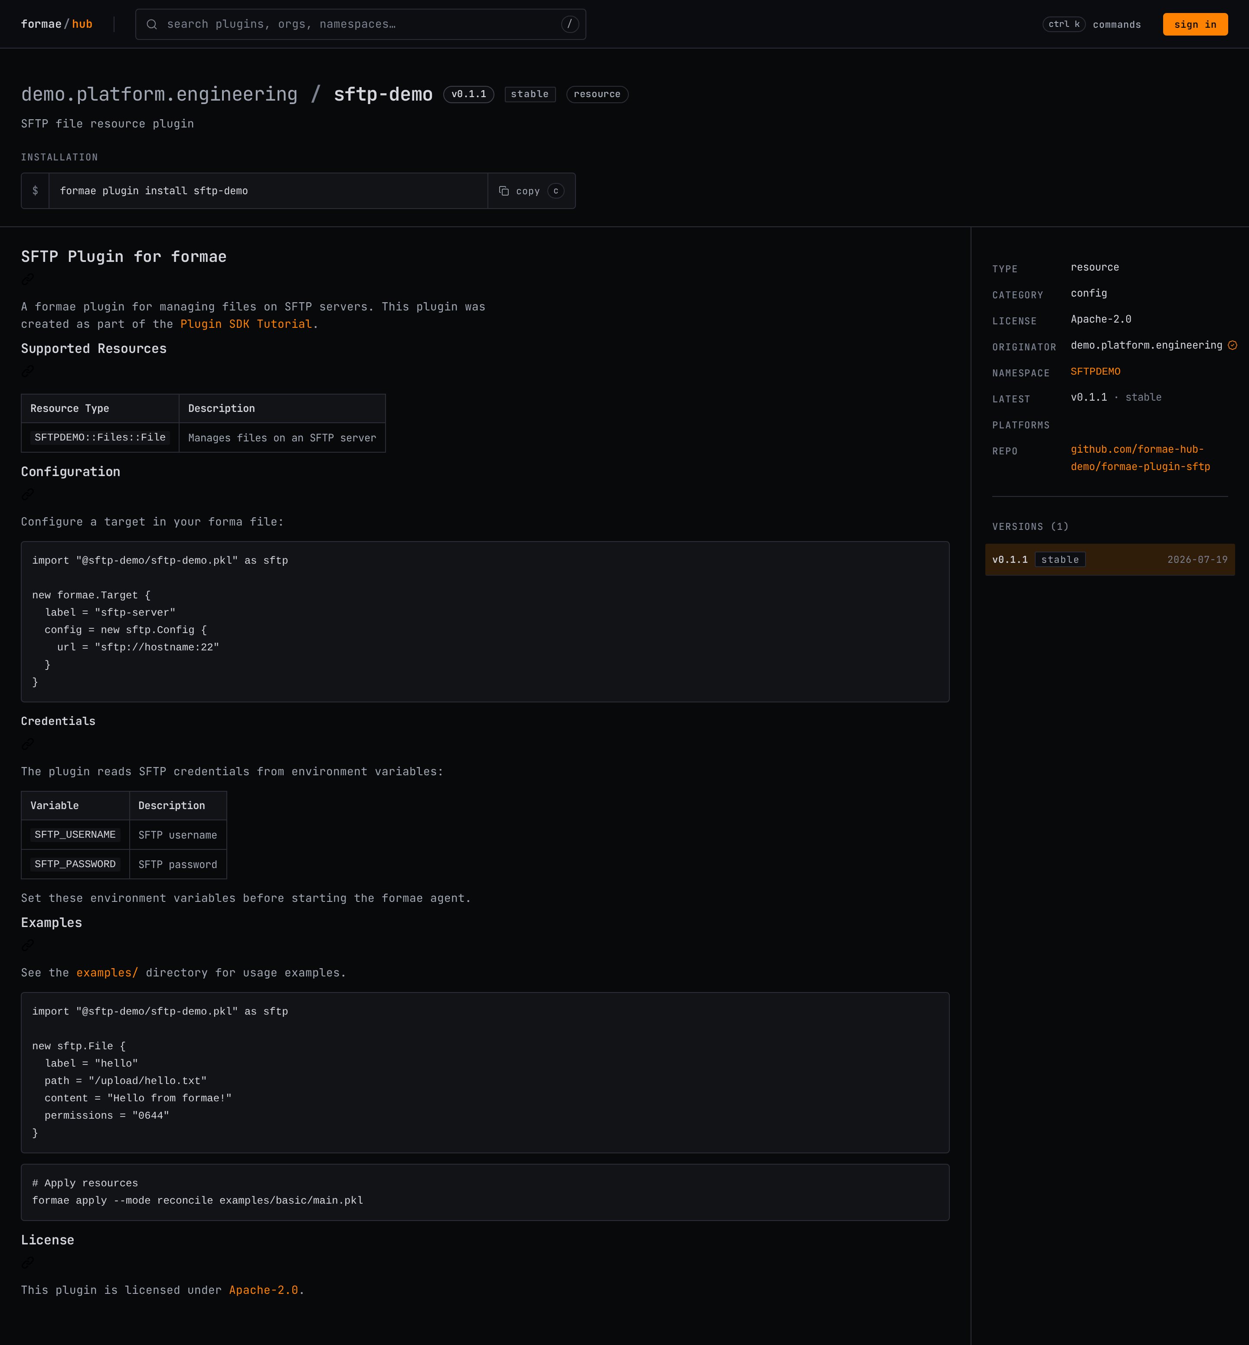Click the sftp.File example code block
This screenshot has height=1345, width=1249.
click(484, 1072)
